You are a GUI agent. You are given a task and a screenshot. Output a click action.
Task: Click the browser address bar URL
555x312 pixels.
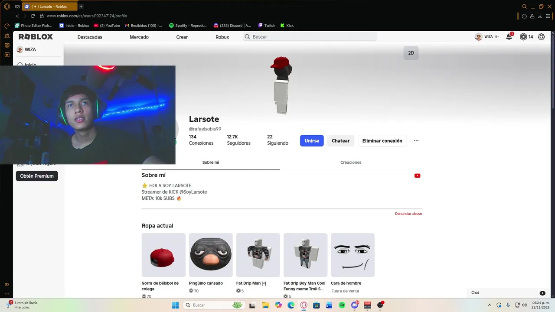click(x=87, y=16)
